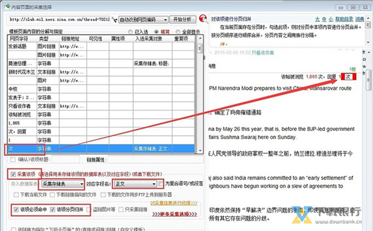This screenshot has height=231, width=373.
Task: Click the 类型 column header
Action: point(48,38)
